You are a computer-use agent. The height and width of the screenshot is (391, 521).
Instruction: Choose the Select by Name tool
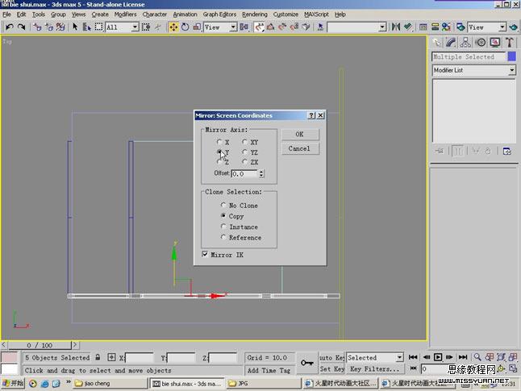tap(87, 27)
